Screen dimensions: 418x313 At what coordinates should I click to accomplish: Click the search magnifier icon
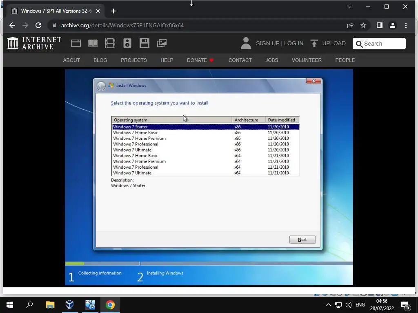[359, 44]
